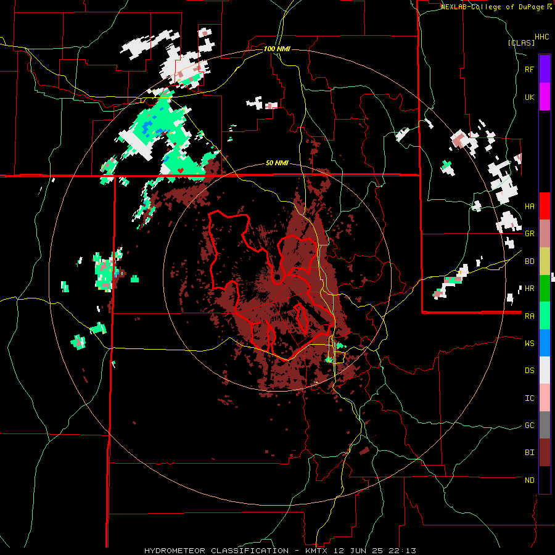The image size is (555, 555).
Task: Click the HA legend label
Action: [529, 206]
